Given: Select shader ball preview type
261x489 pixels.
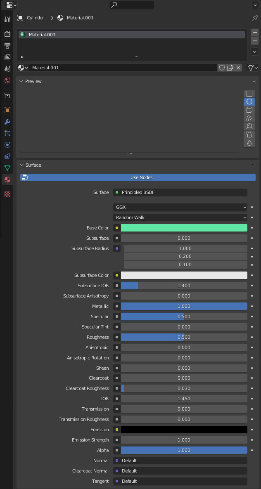Looking at the screenshot, I should pos(249,126).
